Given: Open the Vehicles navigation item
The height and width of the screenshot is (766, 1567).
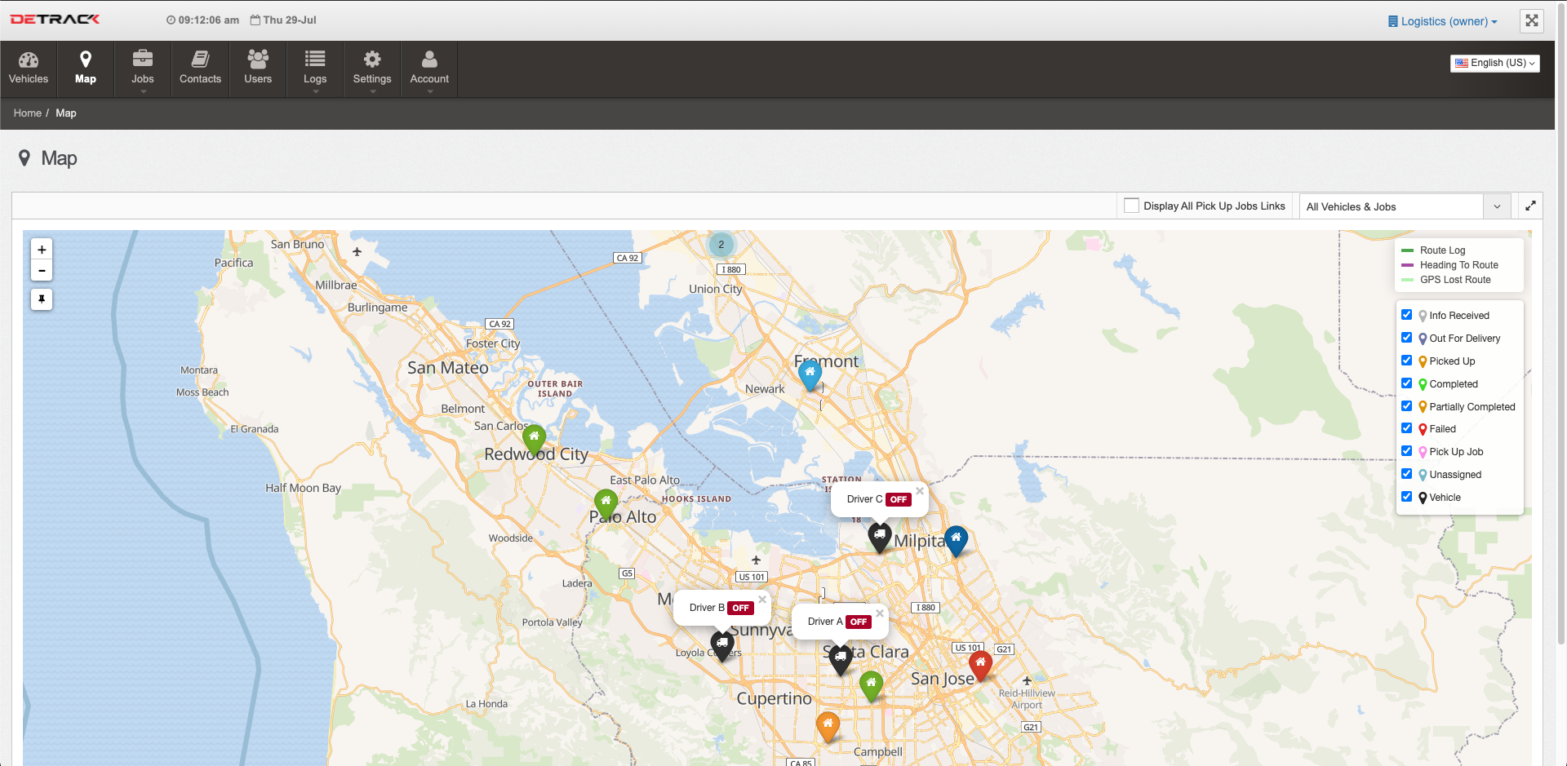Looking at the screenshot, I should click(x=29, y=69).
